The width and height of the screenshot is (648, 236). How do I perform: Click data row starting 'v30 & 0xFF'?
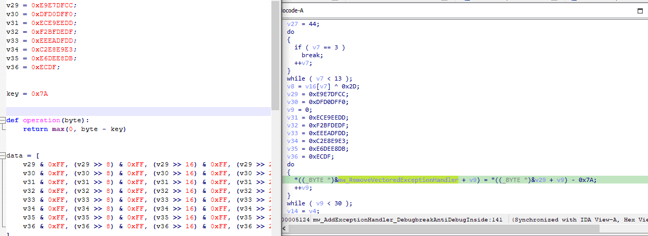click(x=147, y=173)
